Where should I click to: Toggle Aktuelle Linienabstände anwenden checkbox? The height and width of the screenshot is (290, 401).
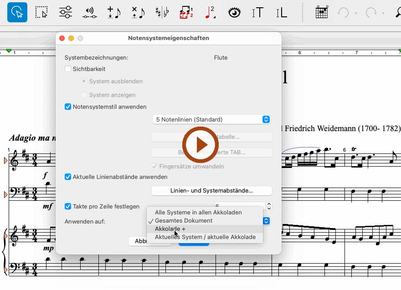pos(68,177)
